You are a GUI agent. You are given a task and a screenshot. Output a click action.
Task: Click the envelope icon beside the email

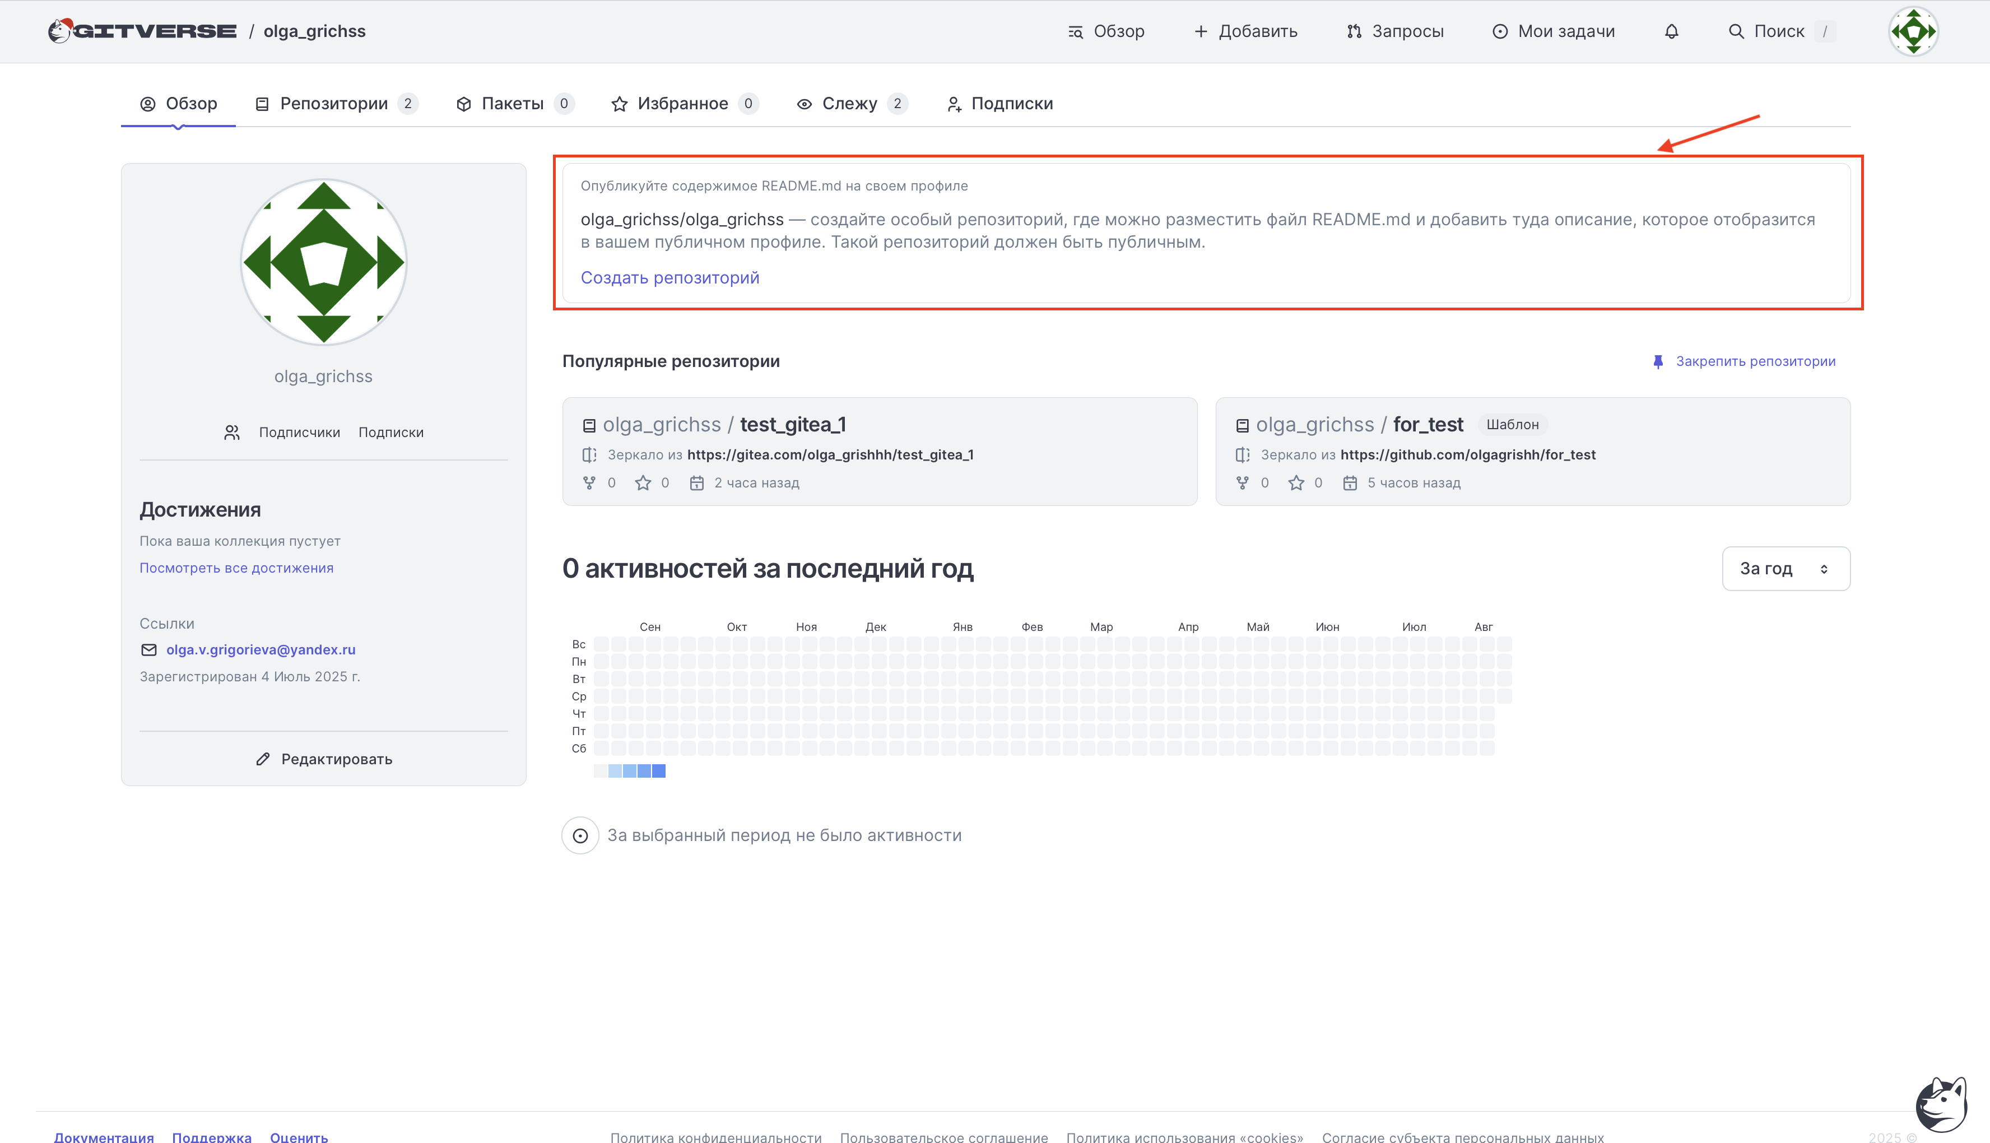(148, 650)
